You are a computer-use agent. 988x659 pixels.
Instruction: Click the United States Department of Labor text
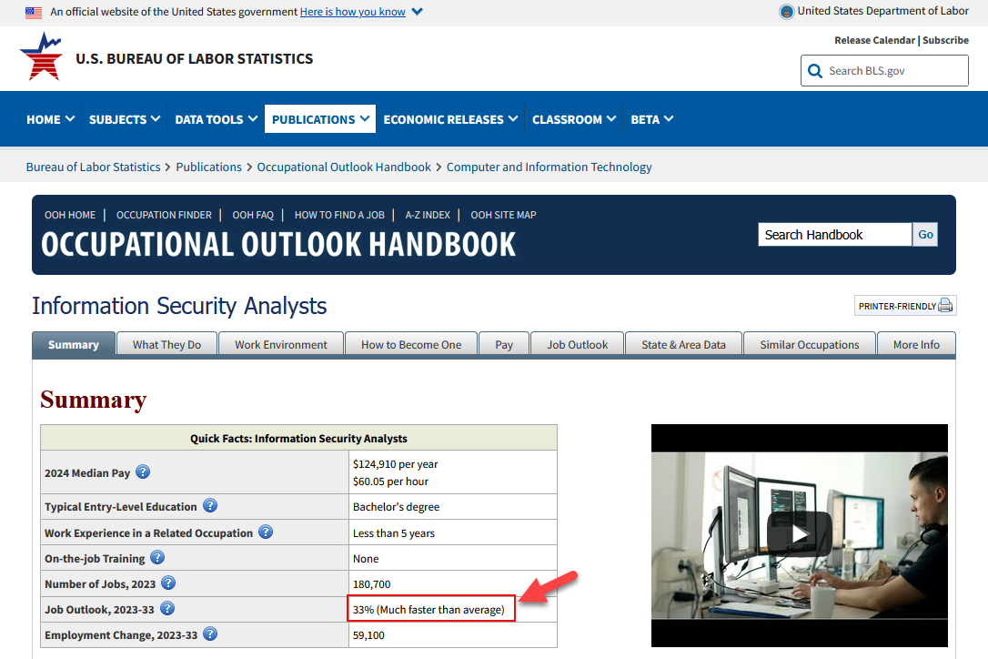click(882, 11)
